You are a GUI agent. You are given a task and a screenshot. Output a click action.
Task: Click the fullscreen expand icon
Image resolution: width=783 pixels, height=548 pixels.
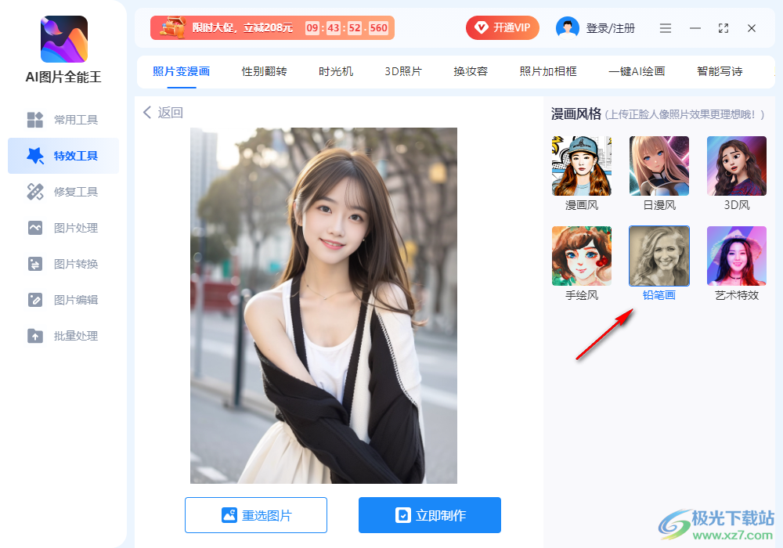pyautogui.click(x=723, y=27)
